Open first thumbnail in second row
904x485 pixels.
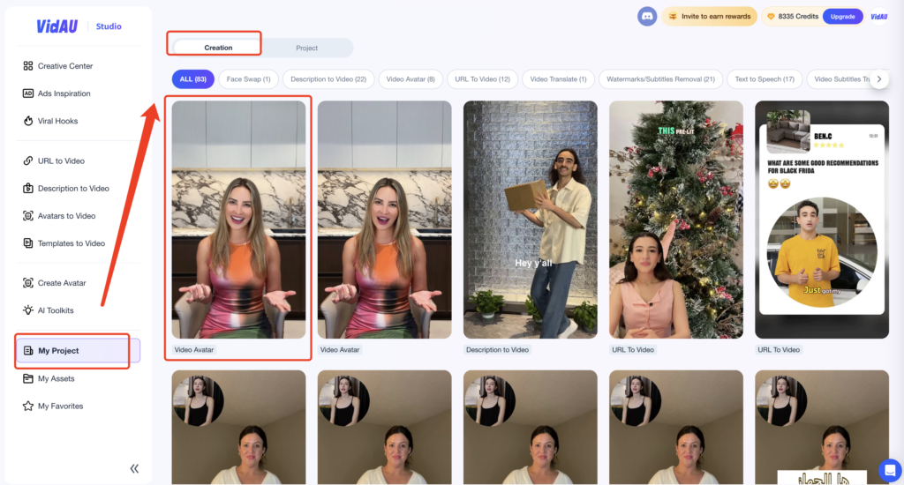point(238,427)
